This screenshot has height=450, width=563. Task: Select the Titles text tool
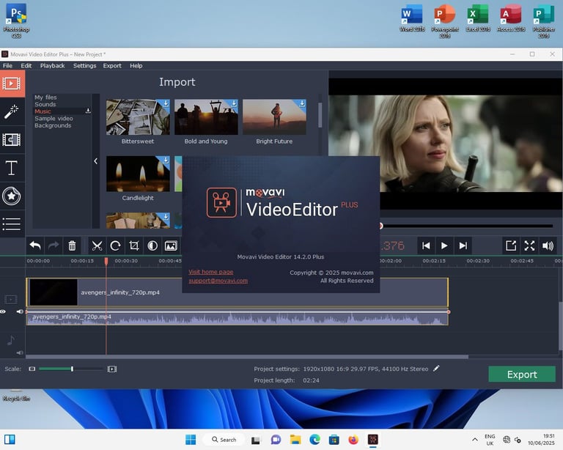click(x=12, y=168)
